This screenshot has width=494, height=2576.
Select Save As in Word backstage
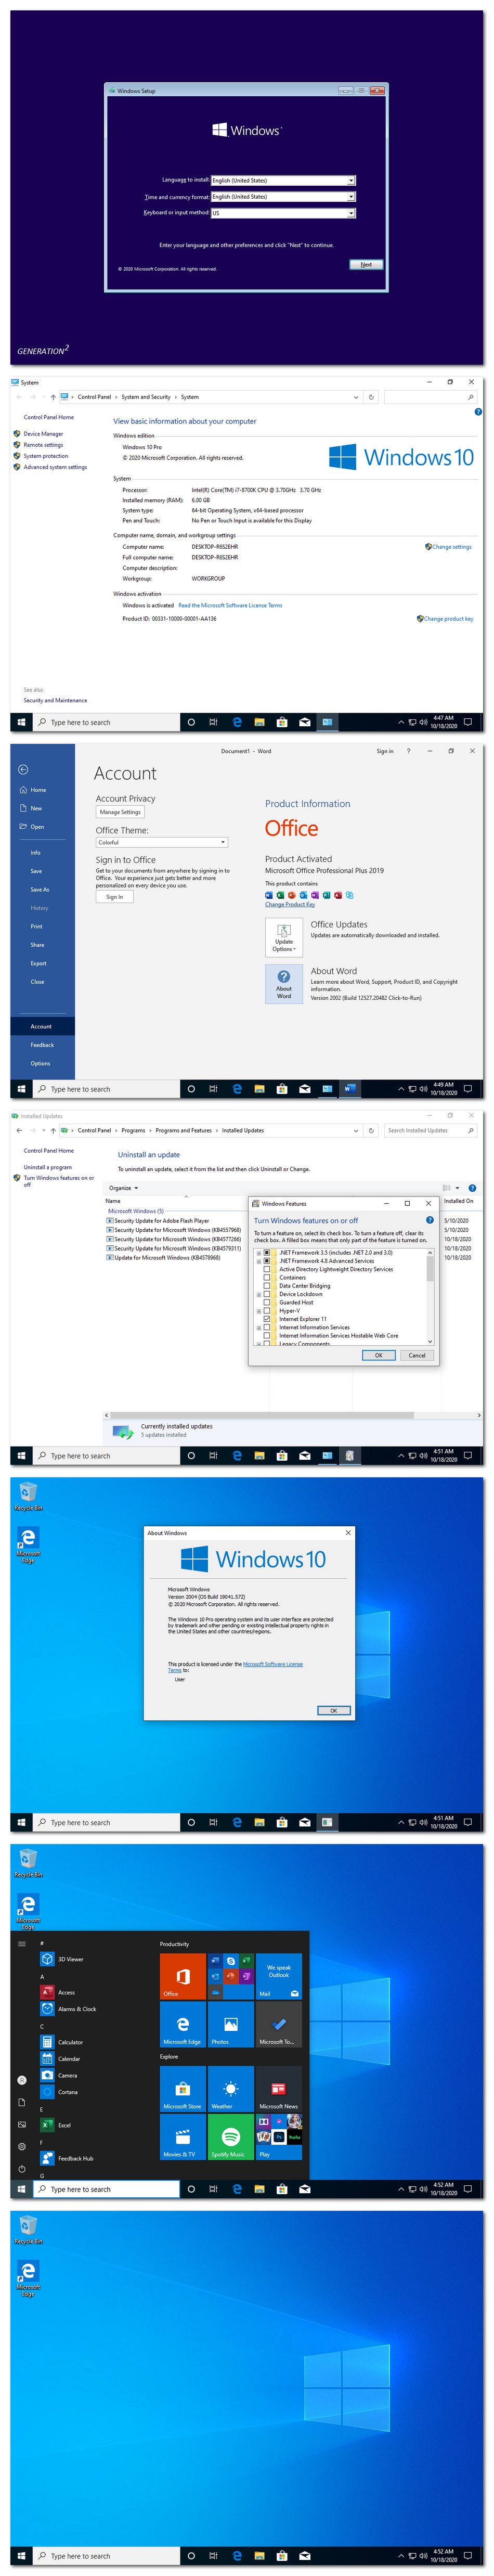pyautogui.click(x=40, y=889)
